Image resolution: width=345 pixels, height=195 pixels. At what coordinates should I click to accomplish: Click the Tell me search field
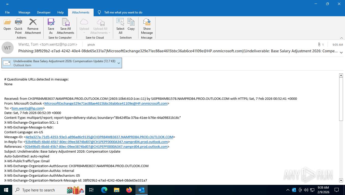click(123, 12)
